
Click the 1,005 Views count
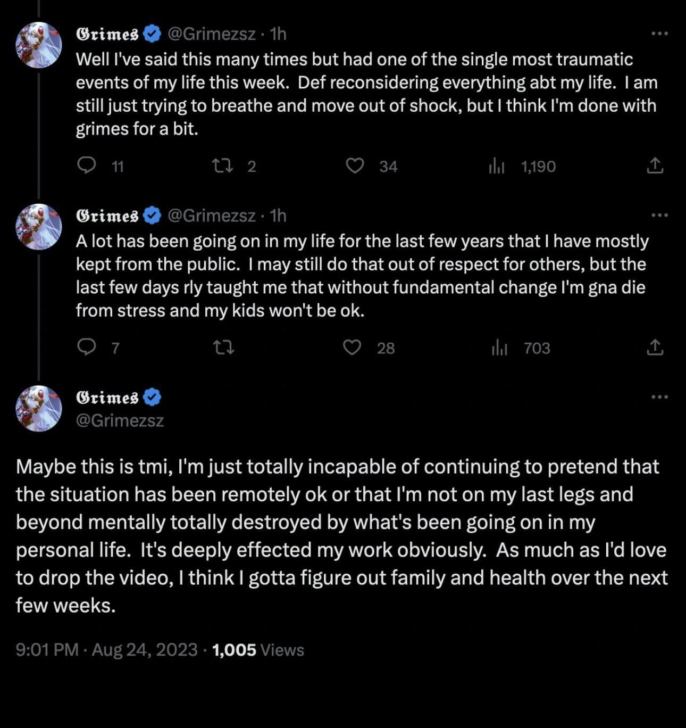[x=258, y=650]
